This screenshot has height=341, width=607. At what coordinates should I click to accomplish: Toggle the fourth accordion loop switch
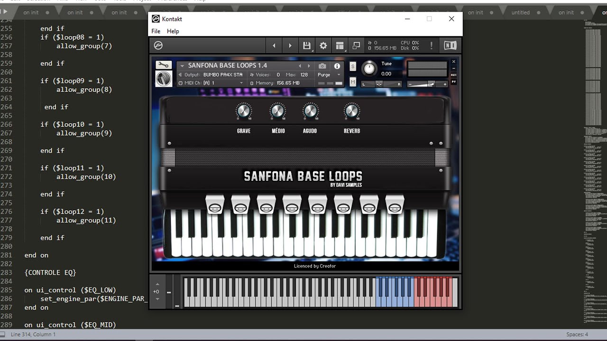pyautogui.click(x=292, y=204)
